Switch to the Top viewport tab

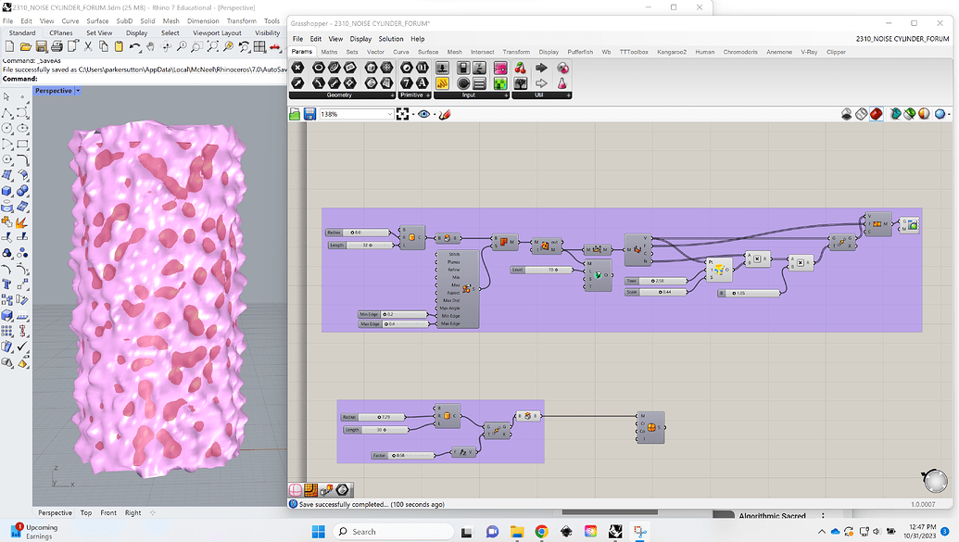pos(86,512)
